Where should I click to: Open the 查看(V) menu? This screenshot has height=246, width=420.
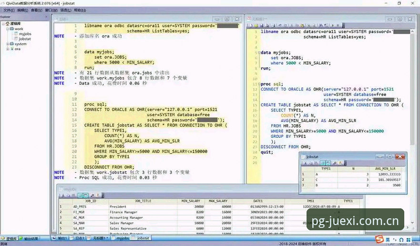(x=36, y=10)
